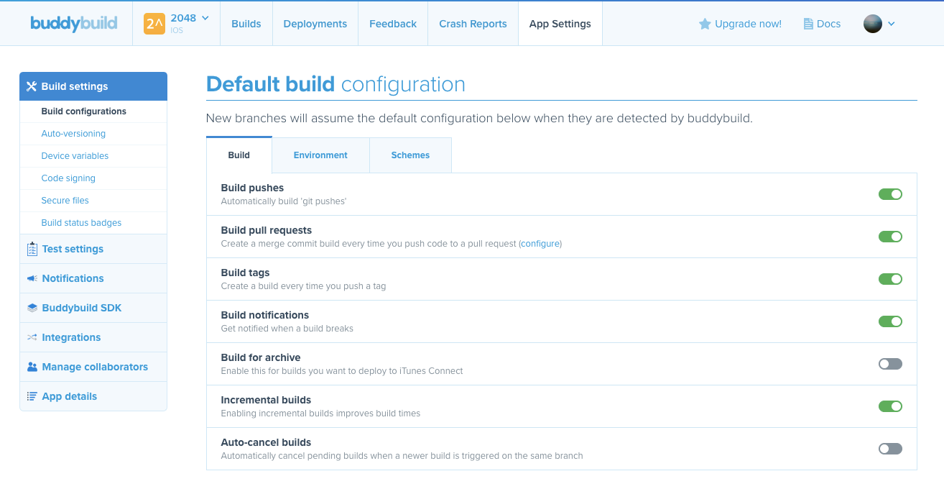
Task: Select Code signing in the sidebar
Action: pos(68,178)
